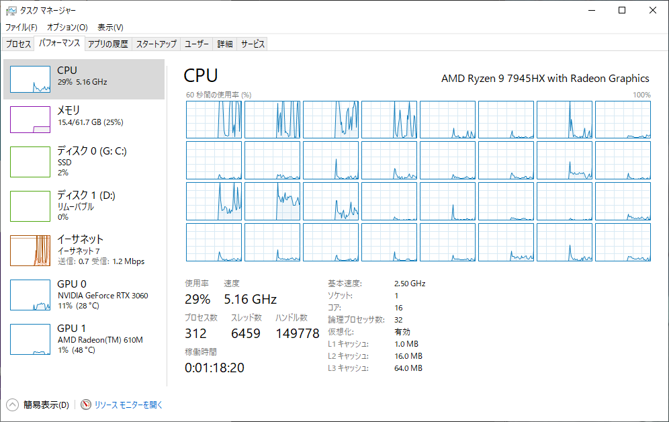The image size is (669, 422).
Task: Open the 表示(V) menu
Action: [110, 28]
